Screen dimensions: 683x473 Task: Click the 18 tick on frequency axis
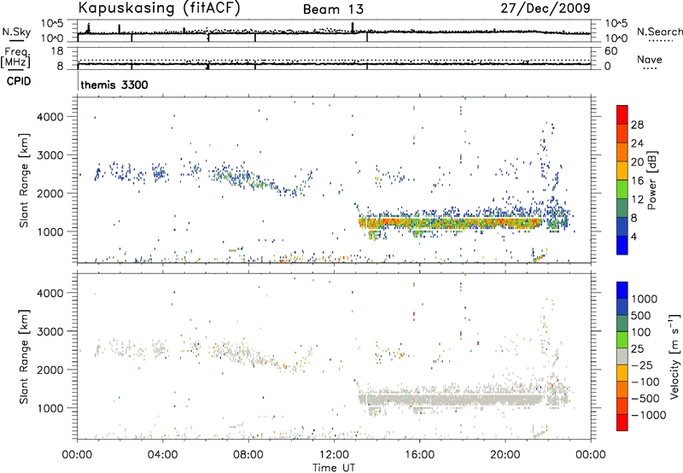57,51
